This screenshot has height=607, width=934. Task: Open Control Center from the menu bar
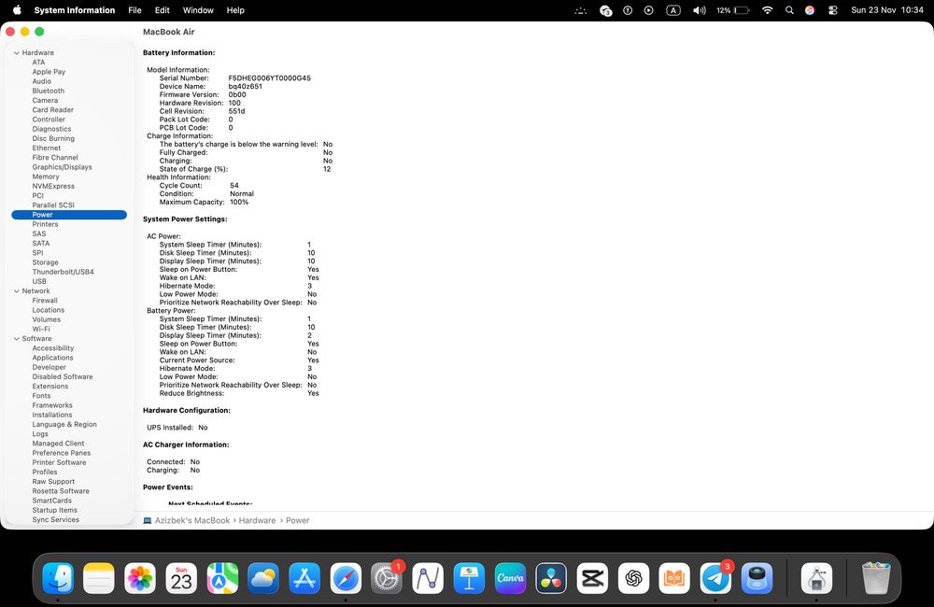833,10
